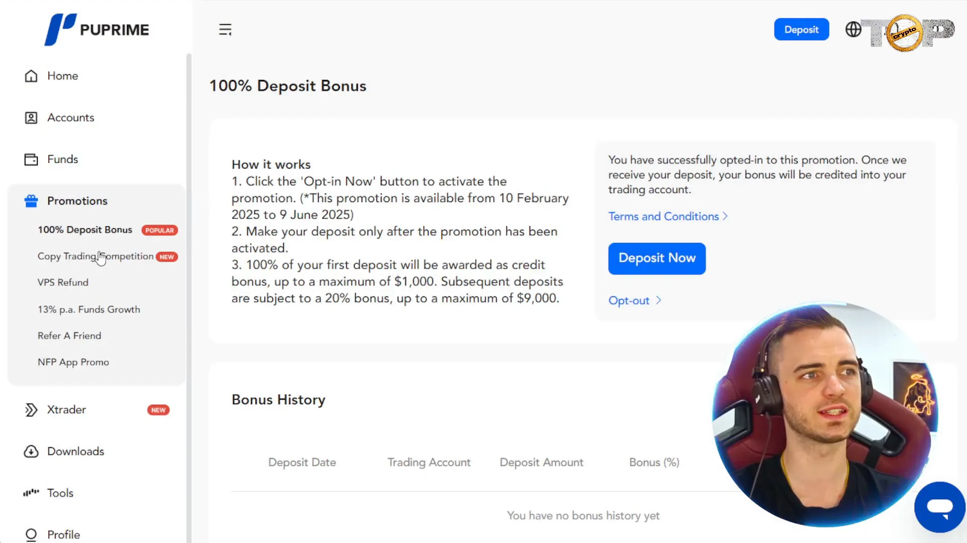This screenshot has height=543, width=967.
Task: Click the Accounts sidebar icon
Action: pyautogui.click(x=31, y=118)
